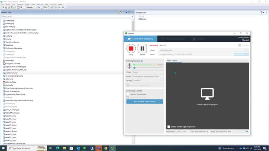Viewport: 269px width, 151px height.
Task: Open Microsoft Edge from the taskbar
Action: click(57, 148)
